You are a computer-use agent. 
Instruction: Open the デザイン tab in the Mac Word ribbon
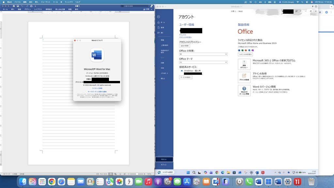coord(28,9)
